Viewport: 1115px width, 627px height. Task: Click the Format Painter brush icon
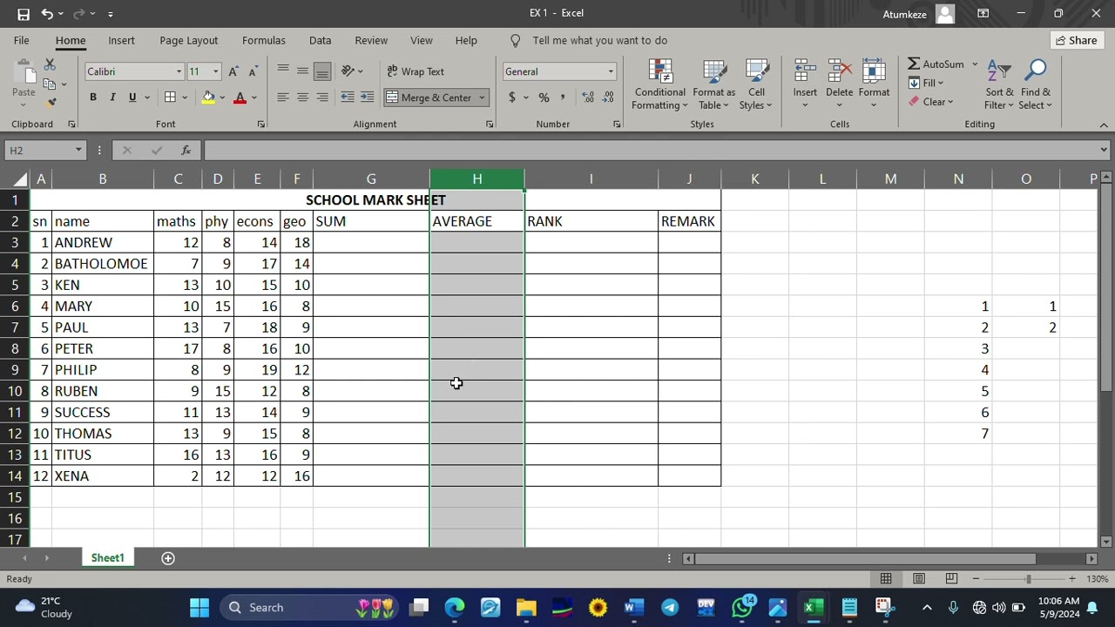pyautogui.click(x=51, y=102)
